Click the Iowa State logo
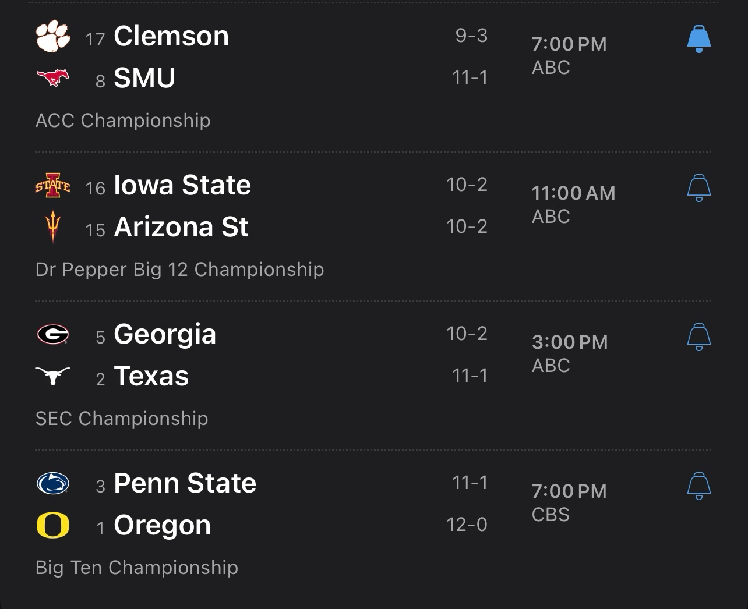The height and width of the screenshot is (609, 748). (x=53, y=186)
